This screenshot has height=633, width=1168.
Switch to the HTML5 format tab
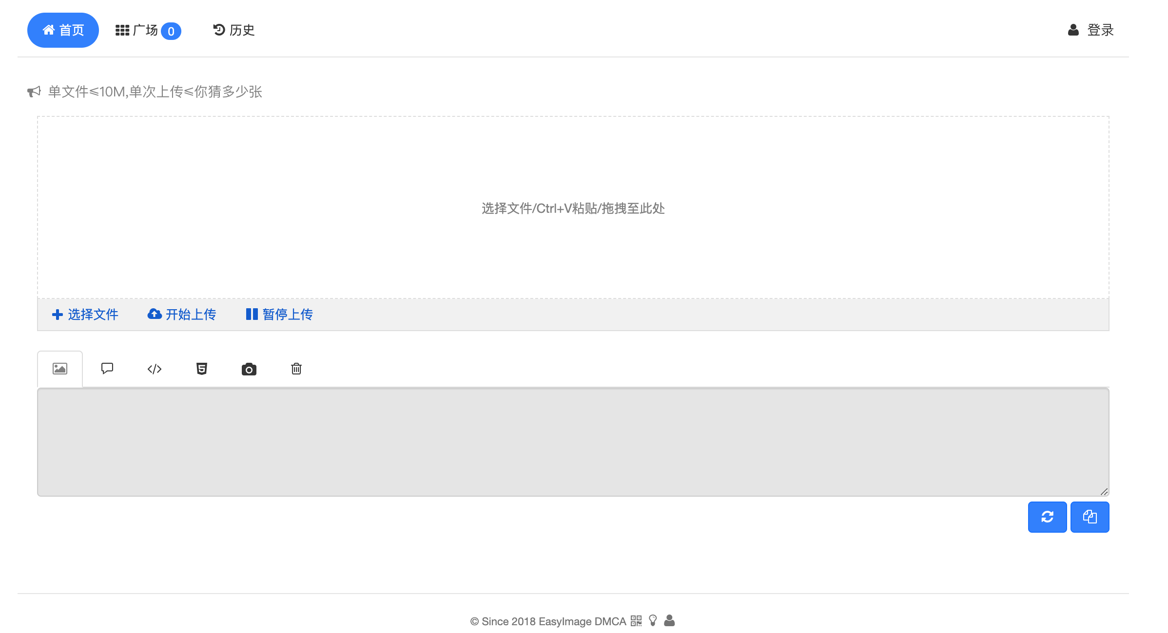(x=201, y=369)
